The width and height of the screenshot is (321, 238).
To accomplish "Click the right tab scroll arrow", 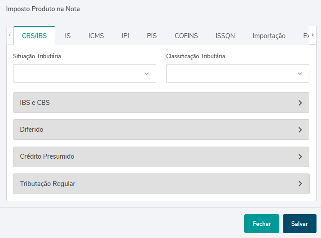I will (x=312, y=35).
